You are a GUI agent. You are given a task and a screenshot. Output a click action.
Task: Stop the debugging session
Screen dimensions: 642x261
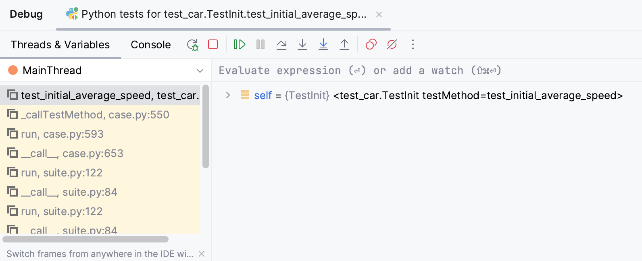[213, 45]
